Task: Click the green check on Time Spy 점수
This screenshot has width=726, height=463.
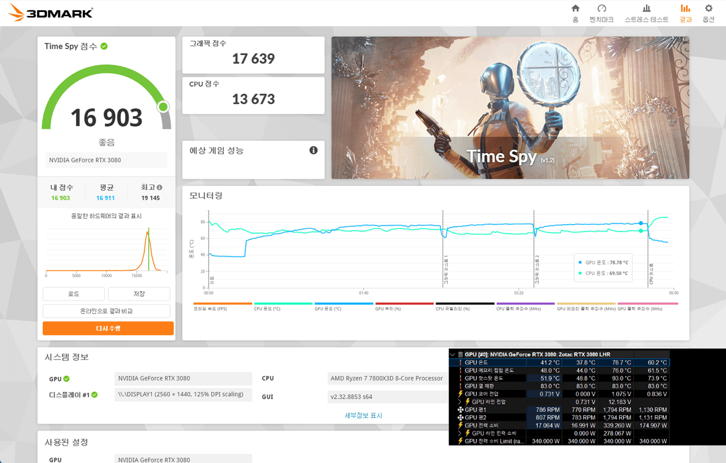Action: (104, 46)
